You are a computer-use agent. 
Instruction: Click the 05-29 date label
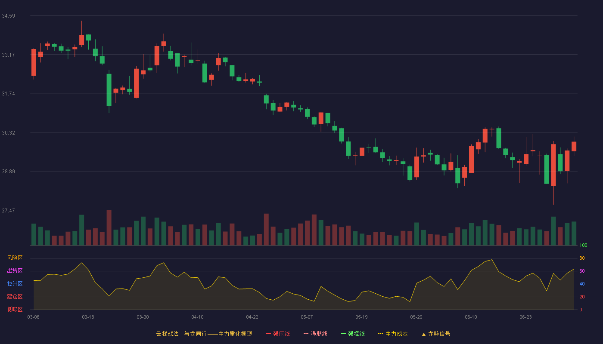pyautogui.click(x=416, y=317)
